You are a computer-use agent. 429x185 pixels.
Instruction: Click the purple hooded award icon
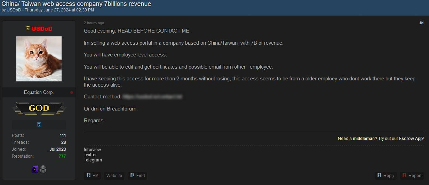(35, 169)
